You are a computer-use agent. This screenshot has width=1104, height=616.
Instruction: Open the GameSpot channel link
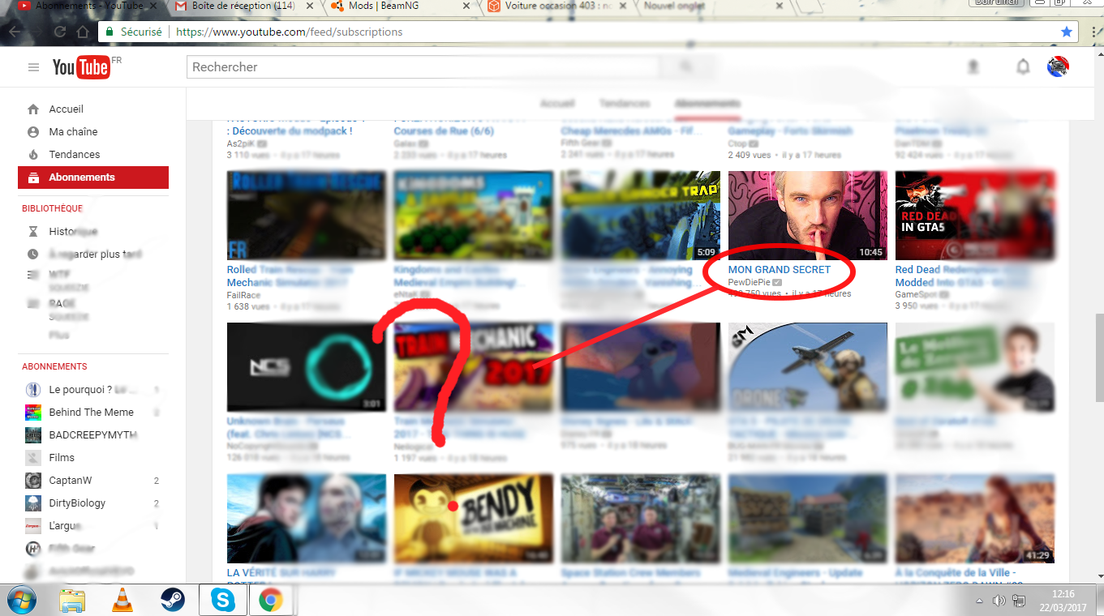[917, 295]
